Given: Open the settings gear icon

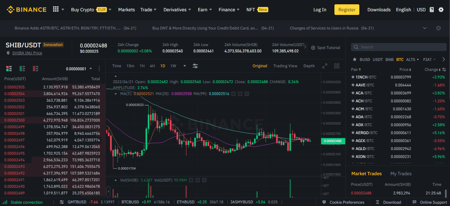Looking at the screenshot, I should [x=441, y=10].
